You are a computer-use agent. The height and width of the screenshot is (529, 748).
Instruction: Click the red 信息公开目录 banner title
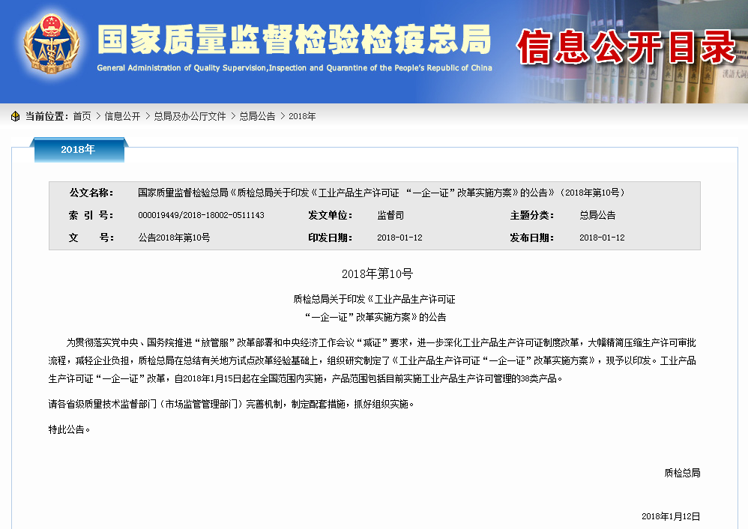tap(626, 47)
